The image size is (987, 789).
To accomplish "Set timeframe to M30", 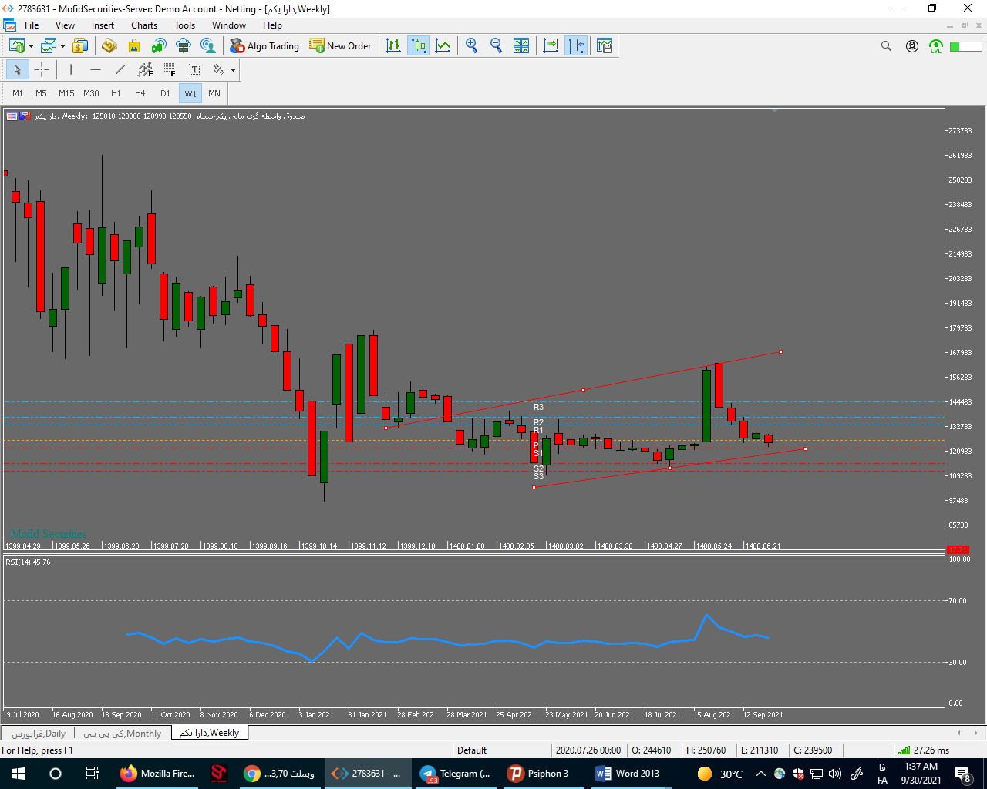I will [x=91, y=93].
